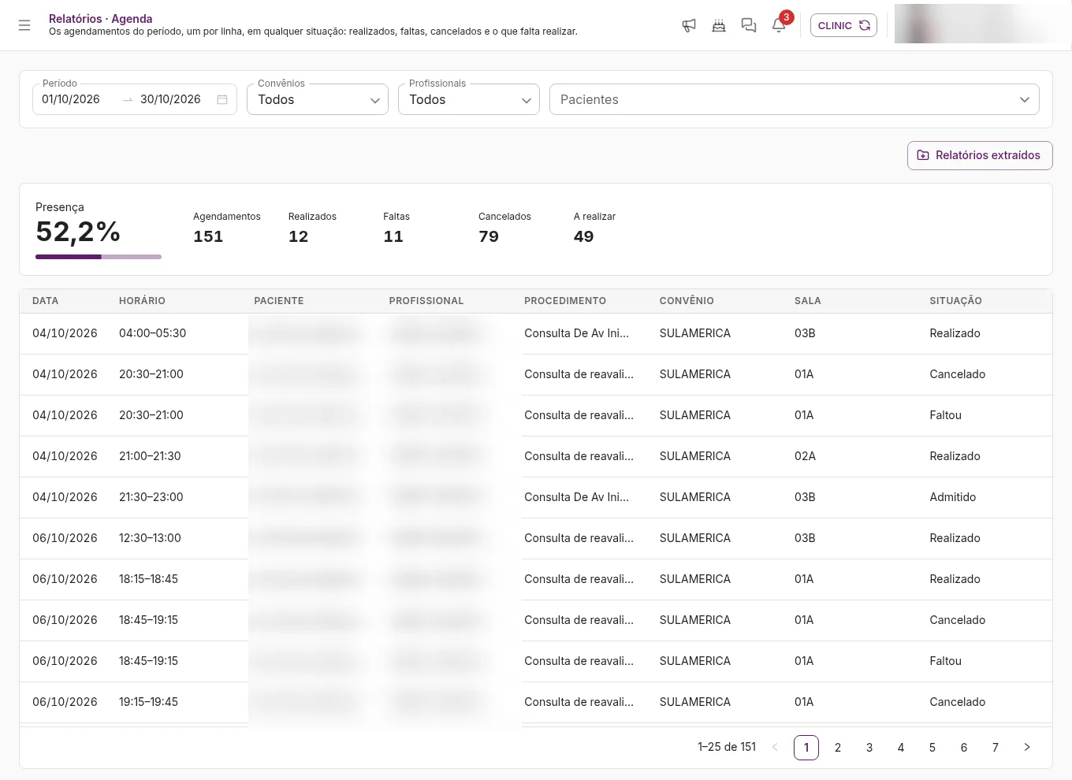
Task: Click the end date 30/10/2026
Action: [170, 99]
